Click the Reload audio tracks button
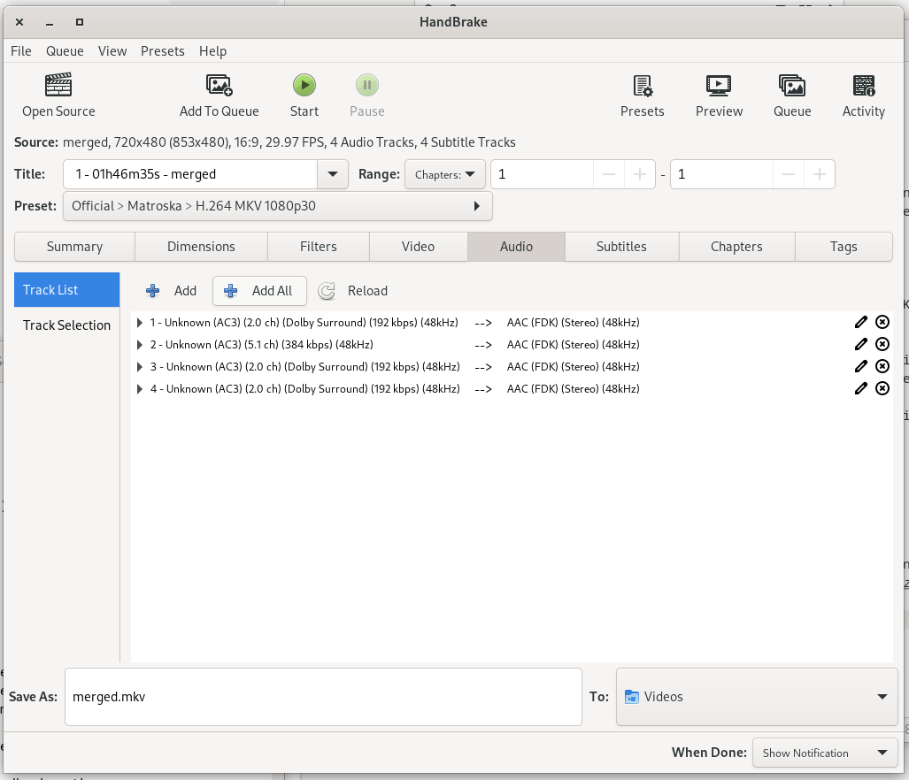The width and height of the screenshot is (909, 780). pyautogui.click(x=353, y=291)
